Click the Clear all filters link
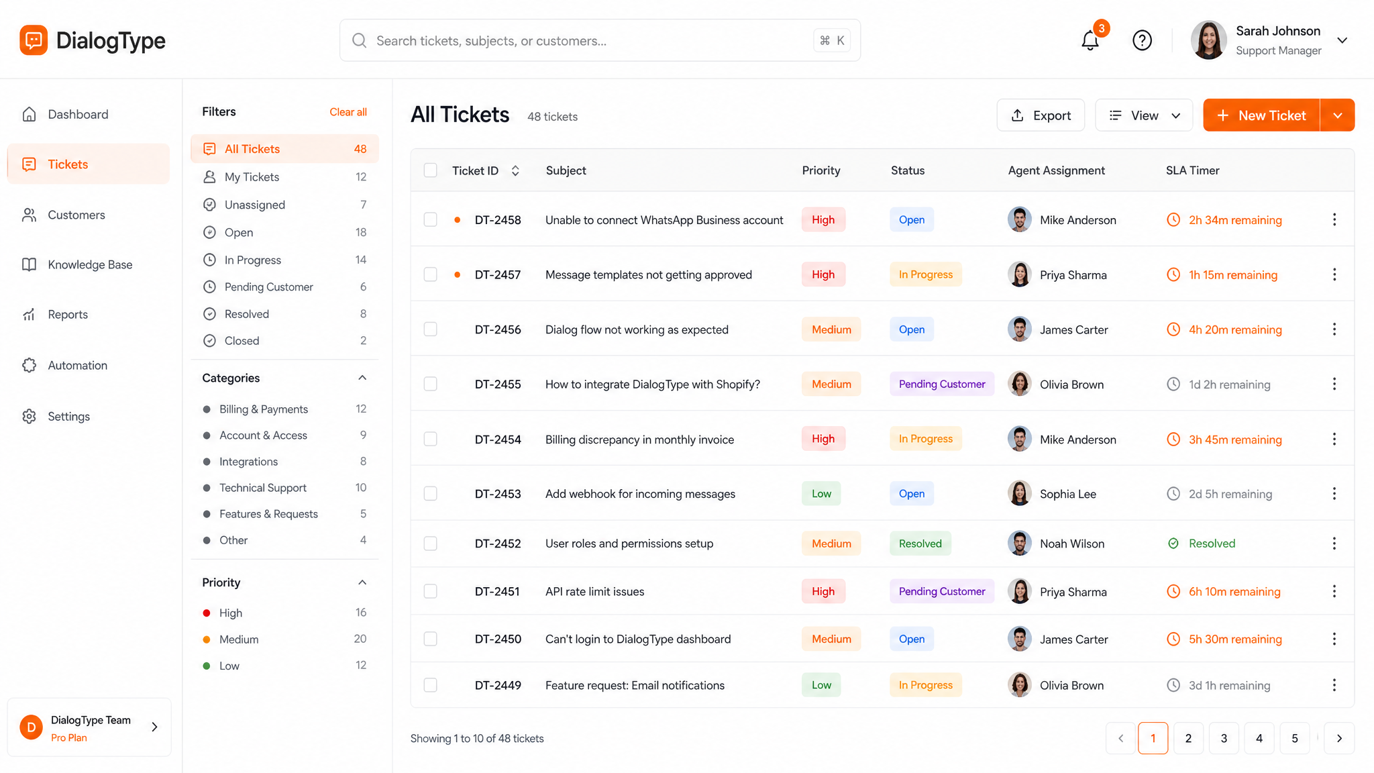This screenshot has width=1374, height=773. tap(348, 112)
